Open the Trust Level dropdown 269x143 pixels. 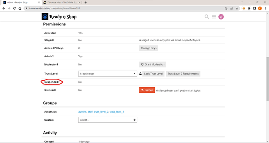(108, 74)
